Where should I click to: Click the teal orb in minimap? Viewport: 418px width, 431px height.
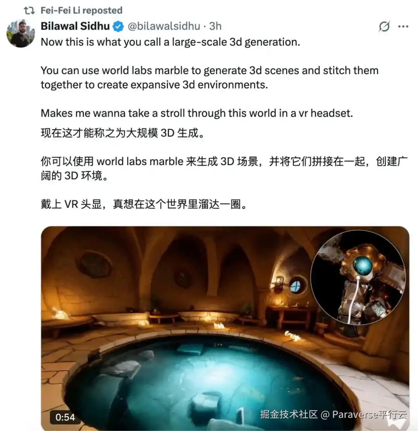(363, 266)
